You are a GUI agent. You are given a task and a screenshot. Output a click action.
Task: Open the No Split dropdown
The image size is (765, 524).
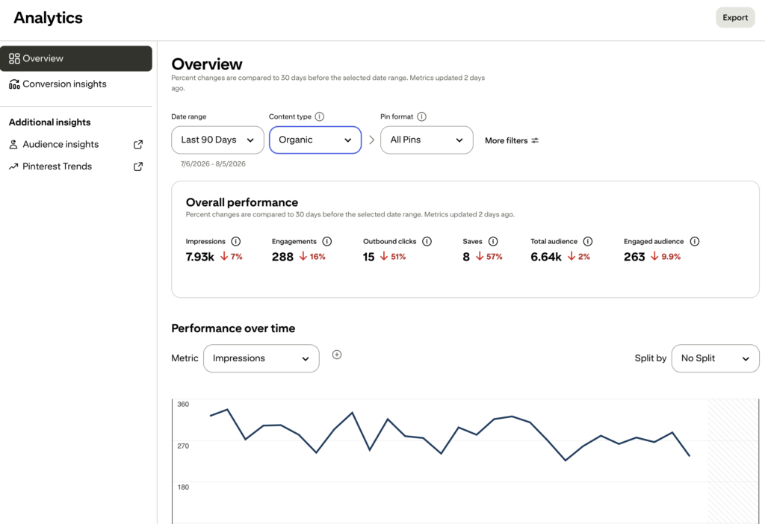[x=715, y=358]
